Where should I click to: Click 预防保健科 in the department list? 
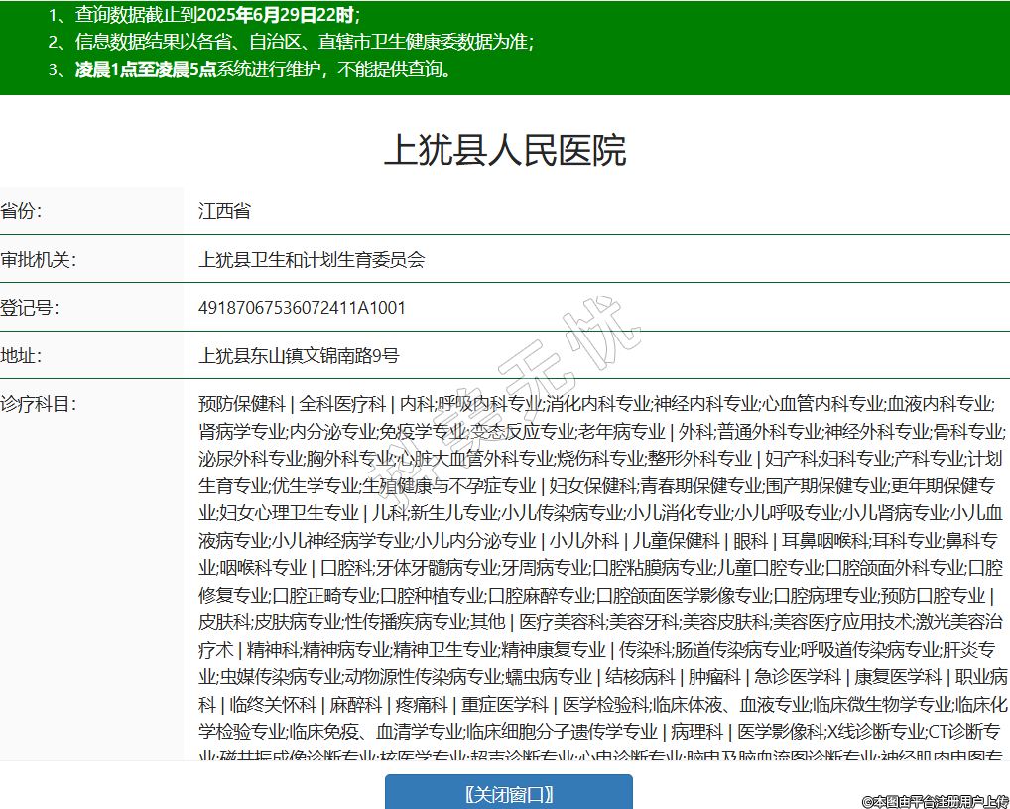(241, 404)
